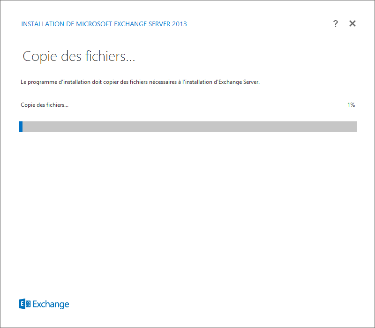Click the small 'Copie des fichiers...' status label
This screenshot has width=375, height=328.
(45, 105)
